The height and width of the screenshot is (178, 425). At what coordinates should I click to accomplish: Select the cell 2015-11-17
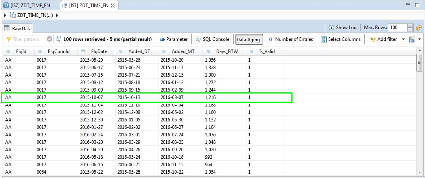pos(172,68)
